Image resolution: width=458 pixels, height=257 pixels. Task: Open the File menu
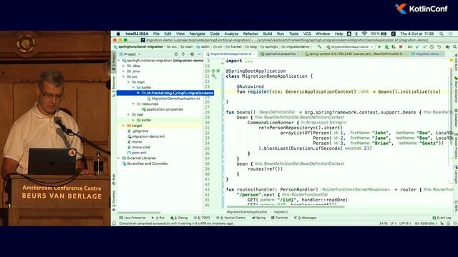click(156, 34)
